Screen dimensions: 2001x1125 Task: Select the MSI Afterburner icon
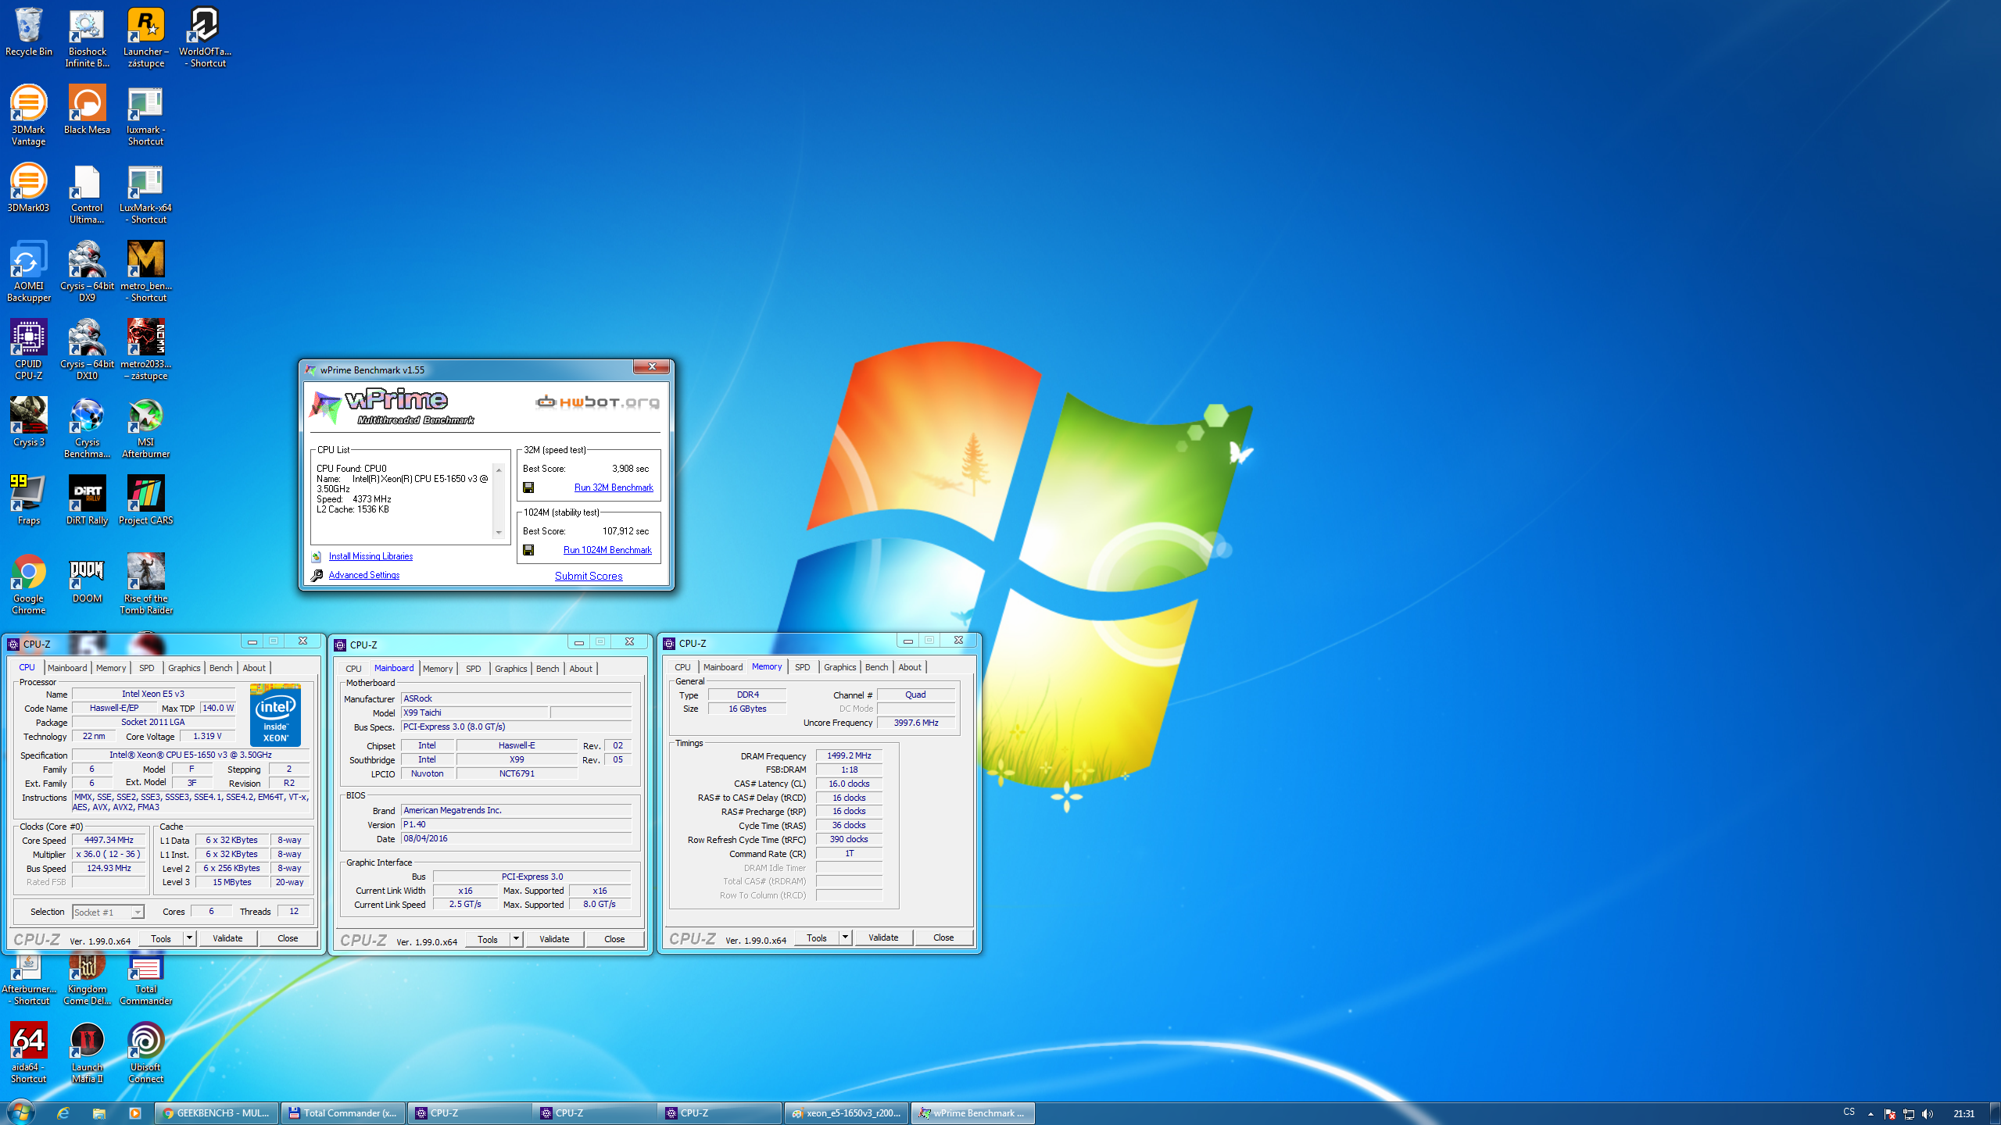pos(145,428)
